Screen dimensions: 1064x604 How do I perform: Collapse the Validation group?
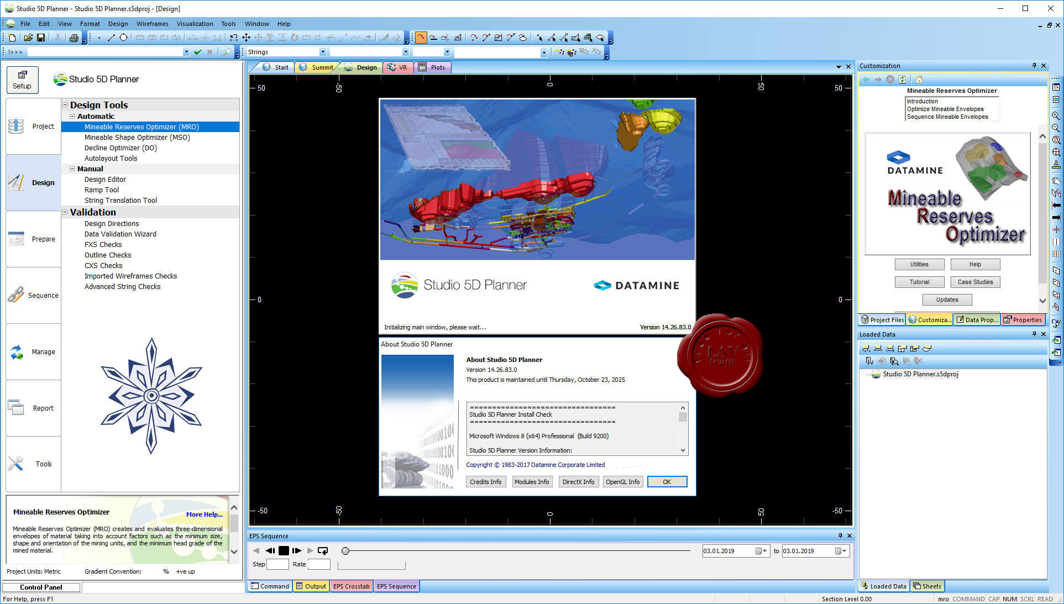pos(65,212)
